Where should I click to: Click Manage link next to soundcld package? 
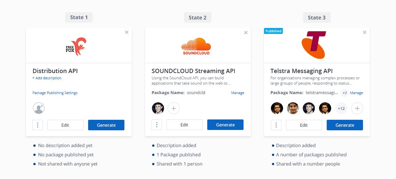pos(238,93)
